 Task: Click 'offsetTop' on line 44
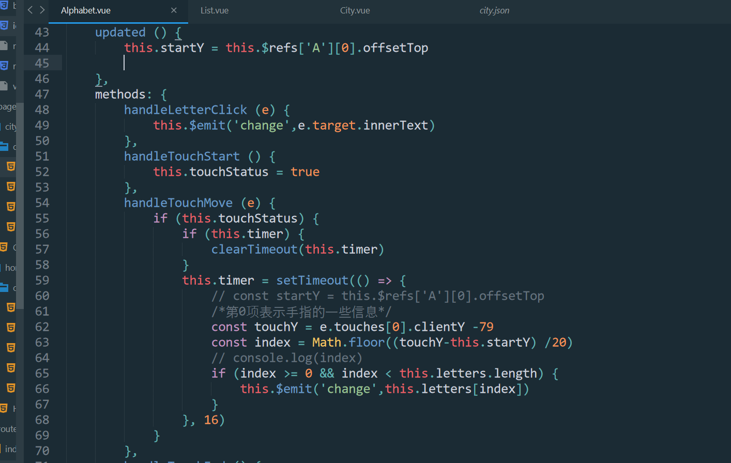coord(395,48)
